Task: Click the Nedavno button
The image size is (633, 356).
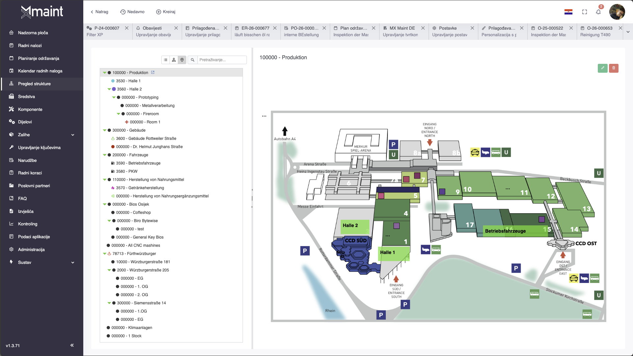Action: [x=132, y=12]
